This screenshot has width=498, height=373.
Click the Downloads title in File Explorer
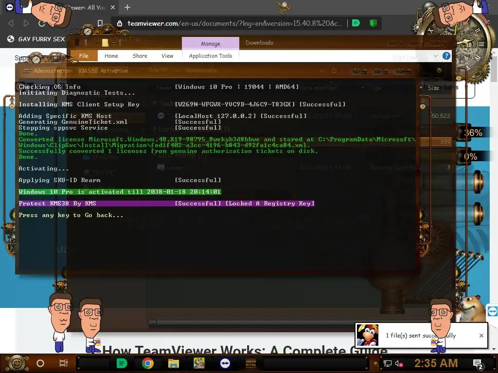point(259,43)
